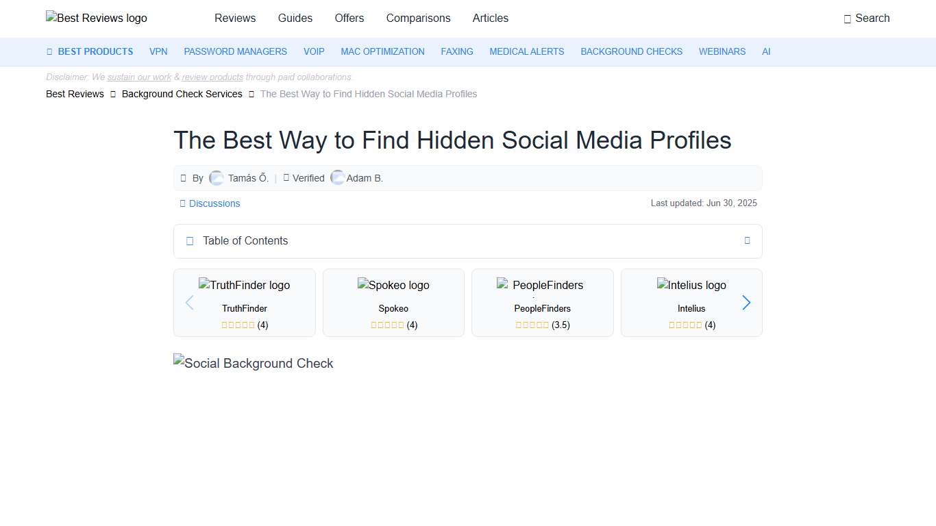936x526 pixels.
Task: Open the Best Reviews logo homepage
Action: [x=96, y=18]
